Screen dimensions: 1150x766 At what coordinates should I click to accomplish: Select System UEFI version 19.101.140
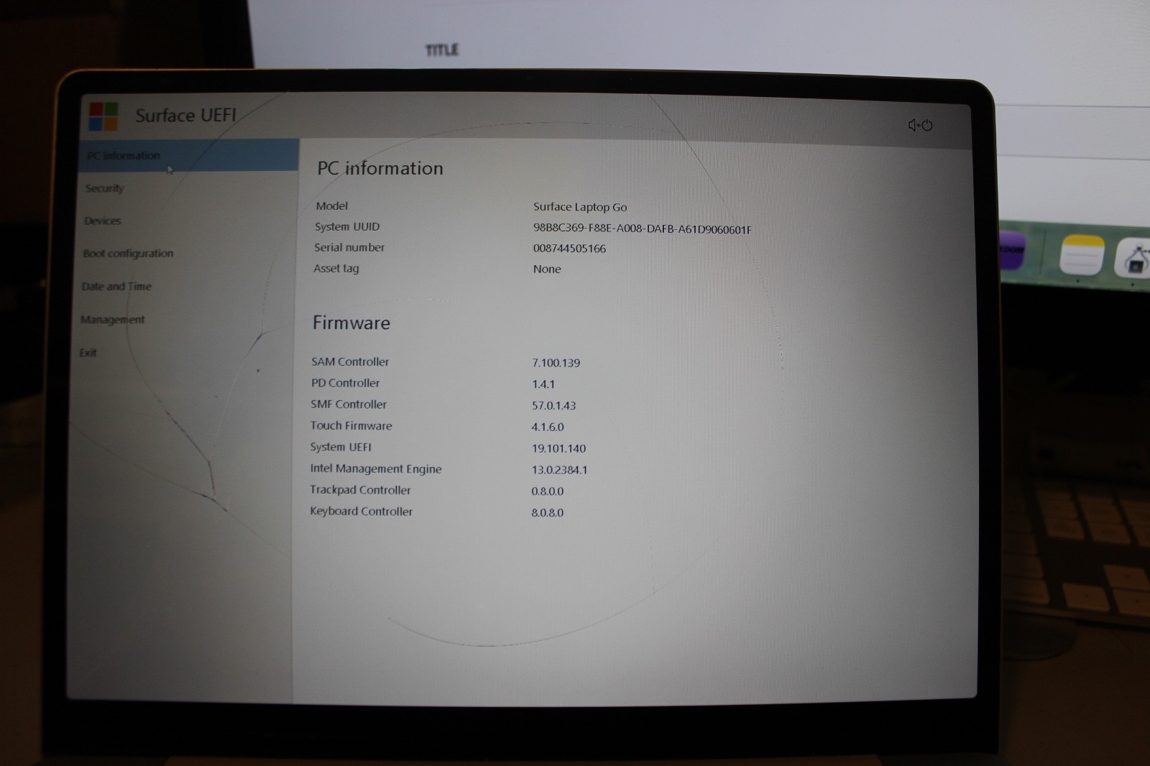click(558, 448)
